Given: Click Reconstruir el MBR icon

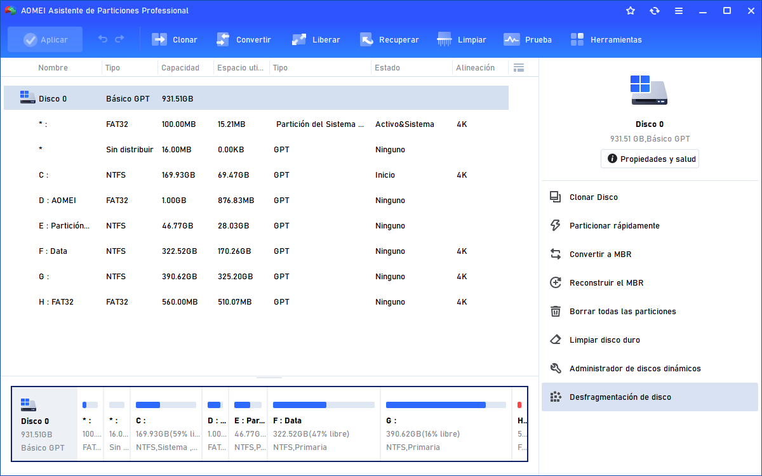Looking at the screenshot, I should pyautogui.click(x=556, y=283).
